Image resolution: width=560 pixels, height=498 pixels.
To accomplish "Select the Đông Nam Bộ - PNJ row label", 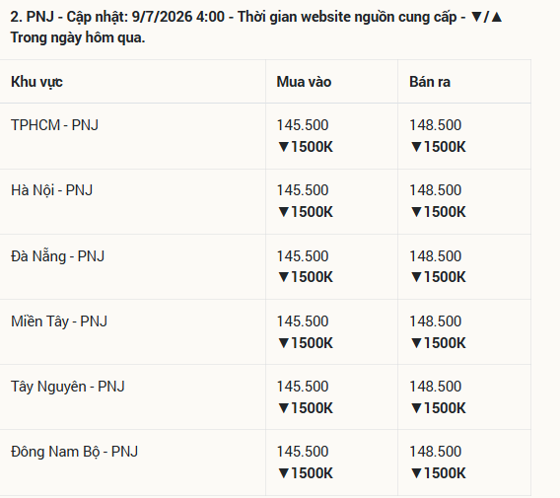I will 74,452.
